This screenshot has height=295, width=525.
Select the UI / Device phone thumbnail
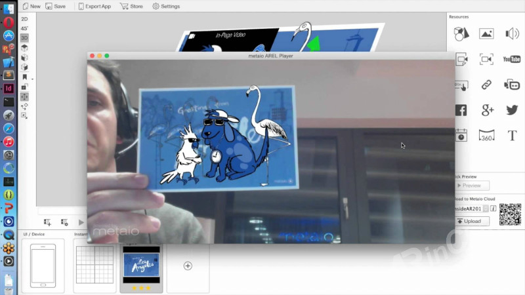(x=43, y=265)
